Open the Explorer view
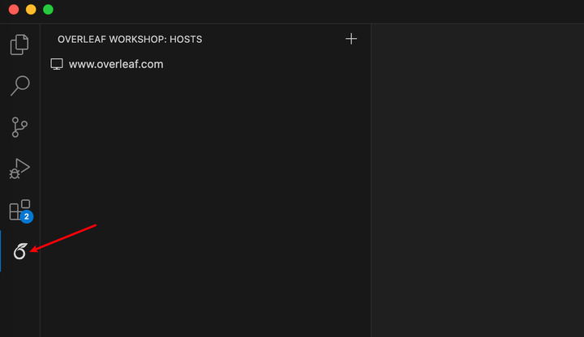 (x=19, y=44)
